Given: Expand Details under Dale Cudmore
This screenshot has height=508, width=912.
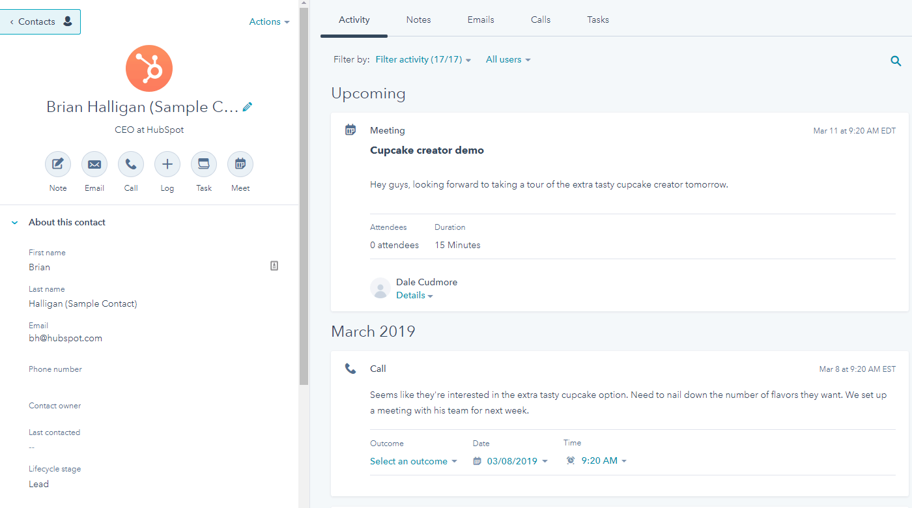Looking at the screenshot, I should click(414, 295).
